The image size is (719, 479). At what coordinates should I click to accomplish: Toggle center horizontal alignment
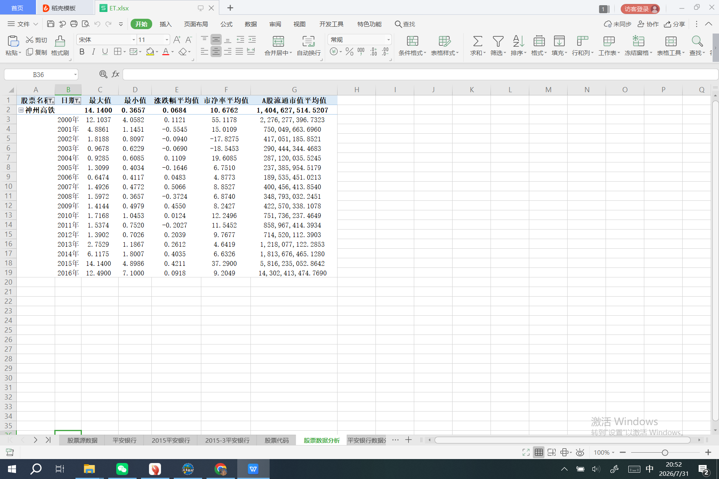[216, 51]
